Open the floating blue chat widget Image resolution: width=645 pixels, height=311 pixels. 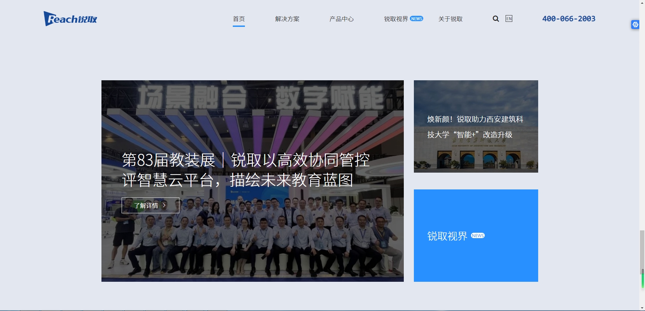click(x=635, y=25)
